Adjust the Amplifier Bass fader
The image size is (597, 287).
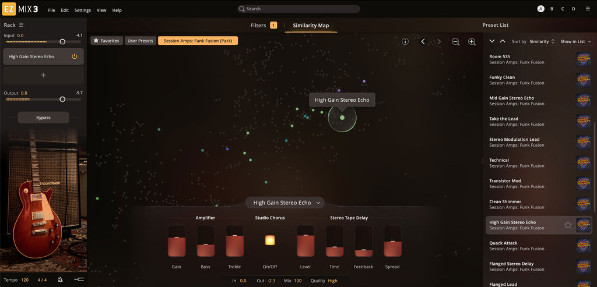(206, 240)
